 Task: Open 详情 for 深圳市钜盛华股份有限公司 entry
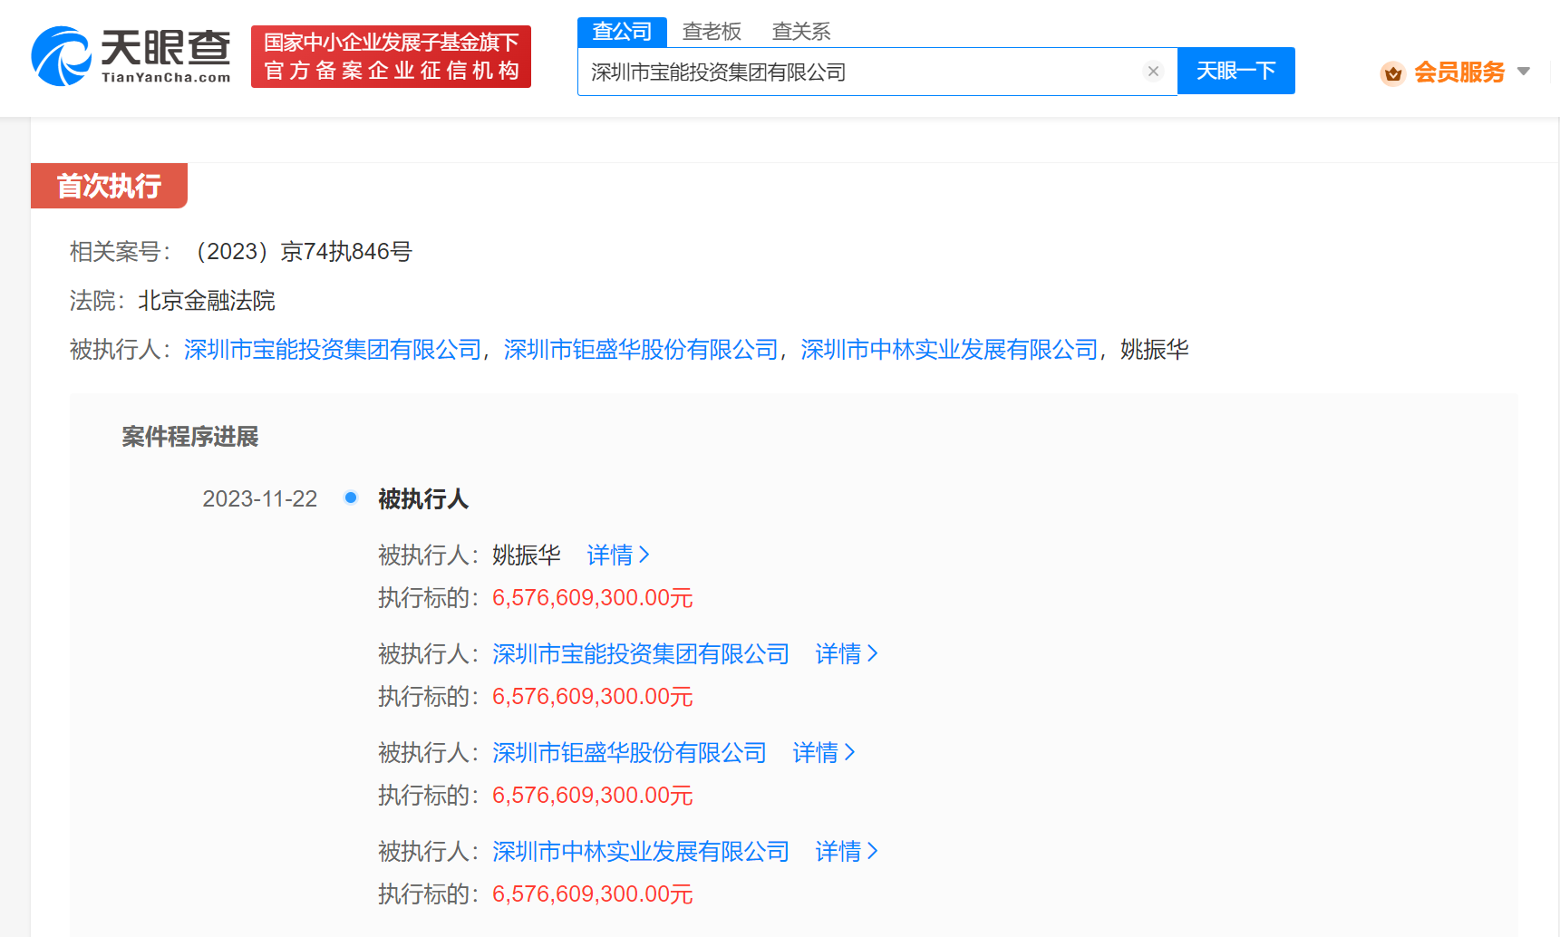pos(824,752)
